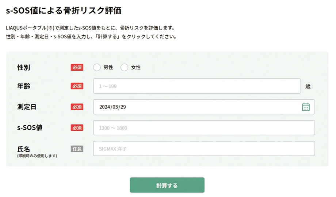This screenshot has width=336, height=197.
Task: Click the green 計算する button
Action: [167, 185]
